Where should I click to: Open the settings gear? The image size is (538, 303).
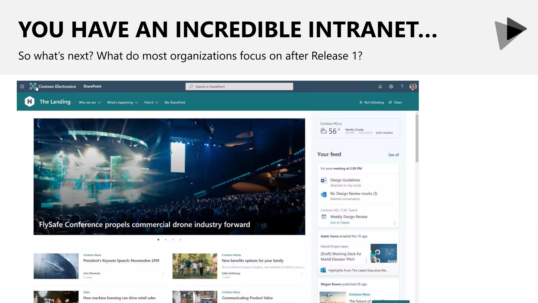[x=391, y=87]
